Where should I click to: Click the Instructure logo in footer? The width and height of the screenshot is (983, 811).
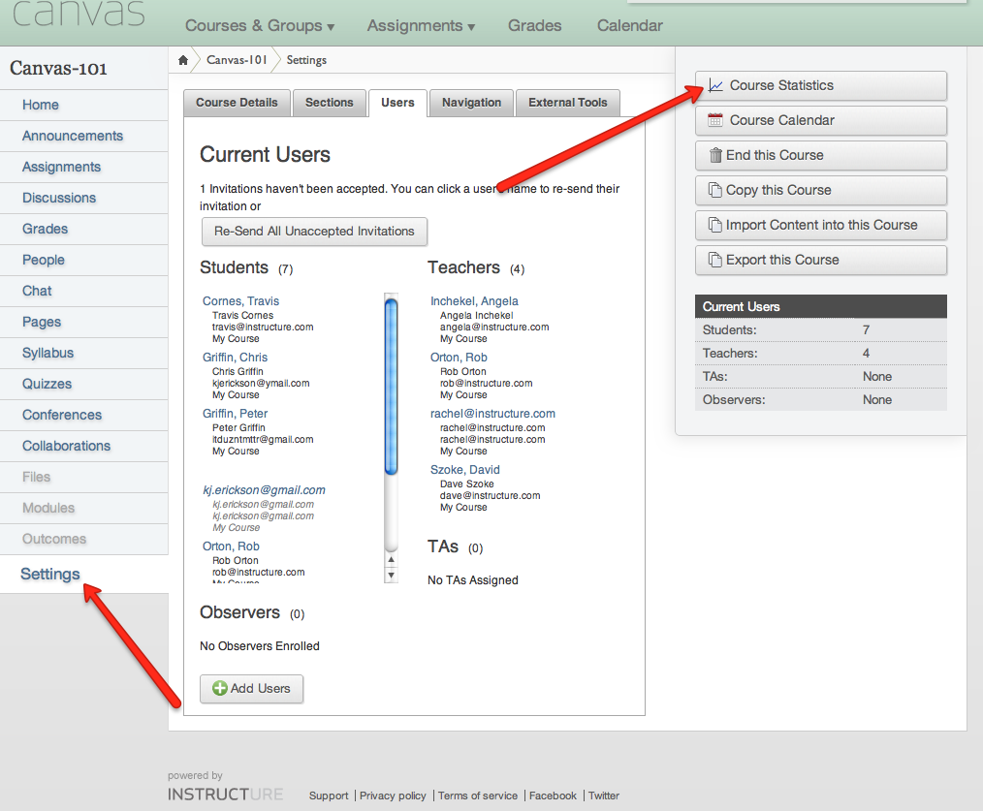(x=225, y=795)
